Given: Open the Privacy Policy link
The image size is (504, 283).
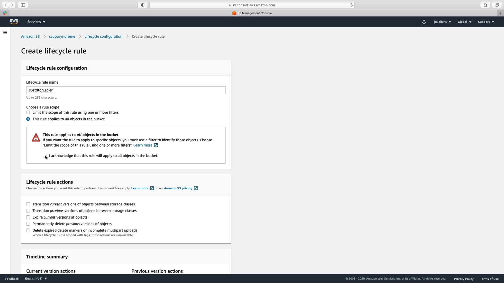Looking at the screenshot, I should point(463,279).
